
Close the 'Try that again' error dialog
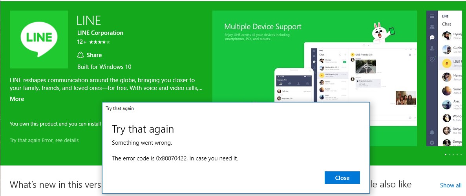tap(342, 178)
